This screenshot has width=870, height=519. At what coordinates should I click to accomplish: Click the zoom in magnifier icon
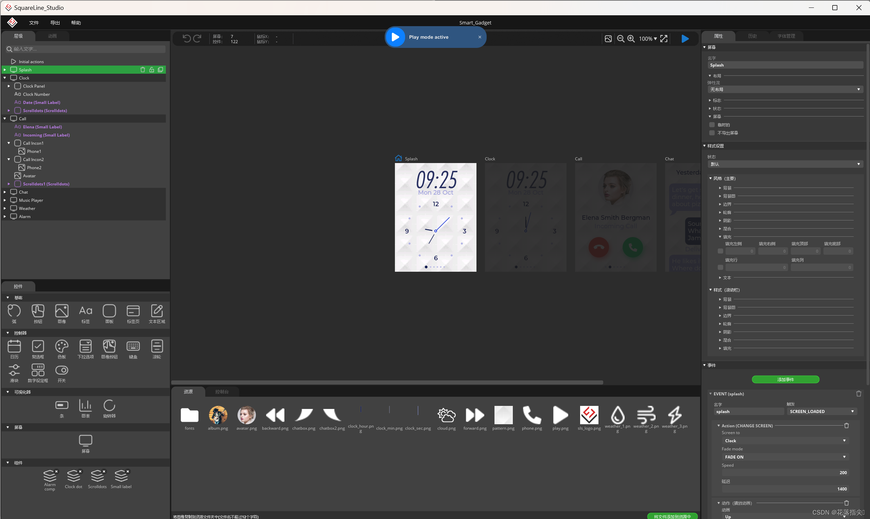point(631,38)
